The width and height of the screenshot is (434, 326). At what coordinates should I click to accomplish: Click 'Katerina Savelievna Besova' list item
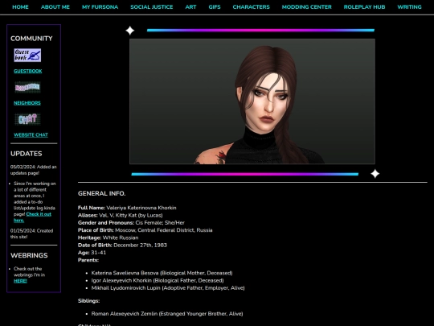pos(162,273)
